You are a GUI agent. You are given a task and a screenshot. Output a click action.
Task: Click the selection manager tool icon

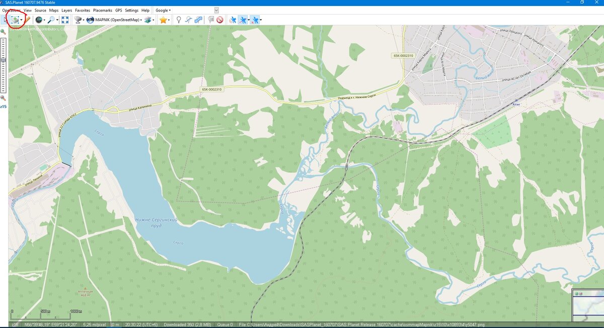[x=16, y=20]
